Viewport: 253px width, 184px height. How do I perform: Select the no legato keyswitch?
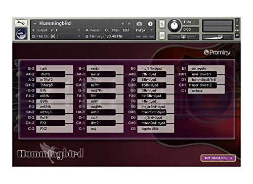206,68
